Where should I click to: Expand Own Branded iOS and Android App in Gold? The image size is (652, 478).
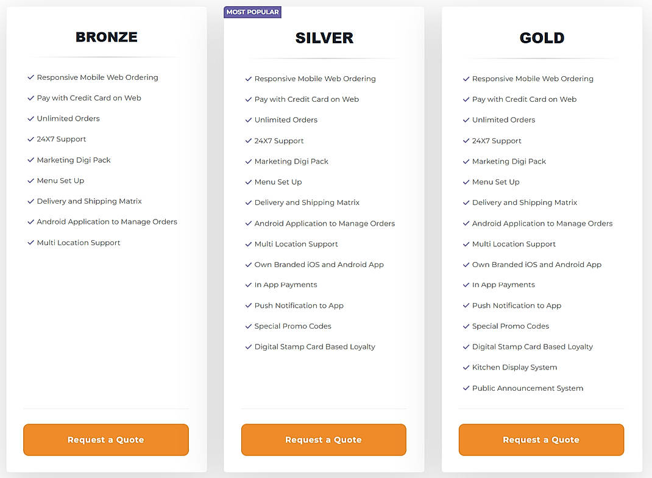click(x=537, y=265)
